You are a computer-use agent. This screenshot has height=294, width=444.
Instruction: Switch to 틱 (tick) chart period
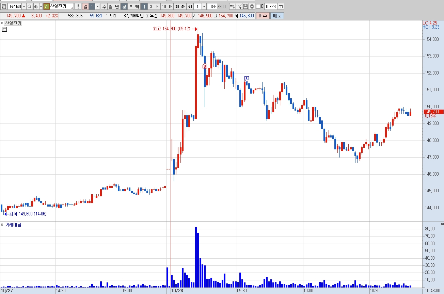click(x=137, y=6)
